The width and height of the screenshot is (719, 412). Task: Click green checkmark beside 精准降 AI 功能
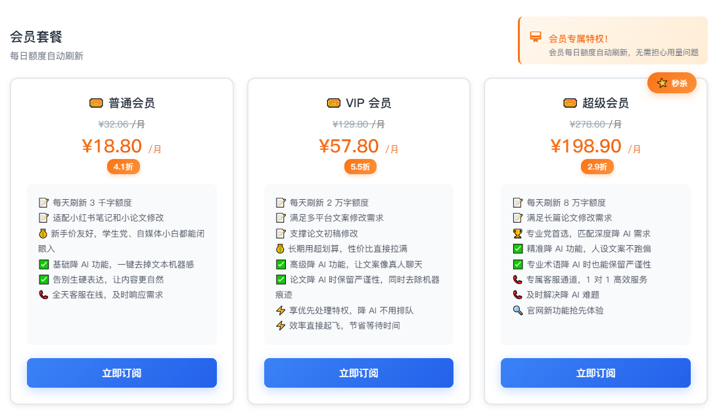(517, 248)
